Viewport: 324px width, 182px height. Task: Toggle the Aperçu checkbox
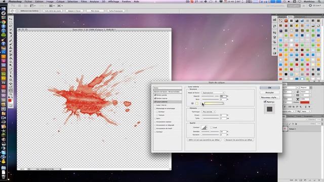click(x=265, y=102)
